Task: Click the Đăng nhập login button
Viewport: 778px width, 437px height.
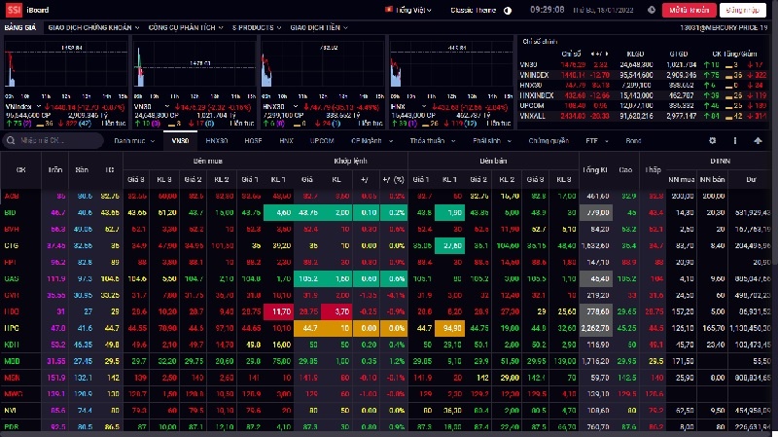Action: [x=744, y=10]
